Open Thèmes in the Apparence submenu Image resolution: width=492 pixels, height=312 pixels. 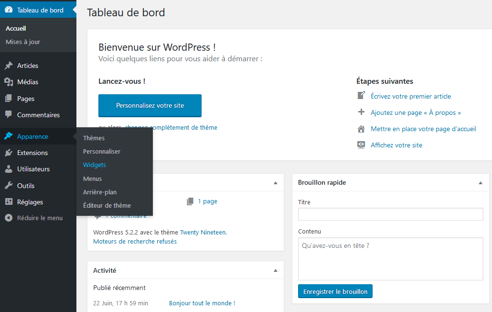pyautogui.click(x=94, y=138)
